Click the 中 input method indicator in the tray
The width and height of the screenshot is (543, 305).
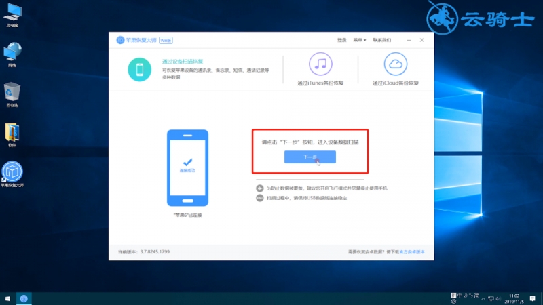[x=460, y=296]
